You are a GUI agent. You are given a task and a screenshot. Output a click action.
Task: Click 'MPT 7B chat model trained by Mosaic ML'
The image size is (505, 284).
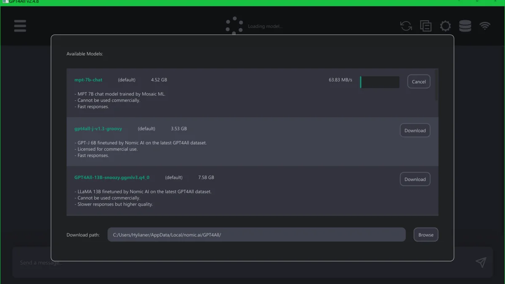pyautogui.click(x=120, y=94)
